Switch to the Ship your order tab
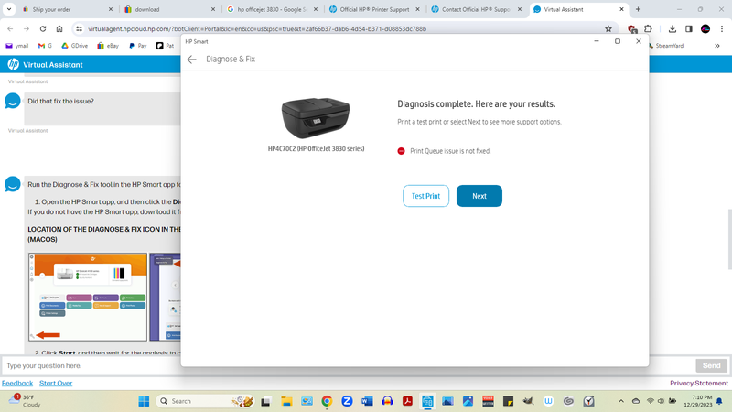The width and height of the screenshot is (732, 412). click(66, 9)
